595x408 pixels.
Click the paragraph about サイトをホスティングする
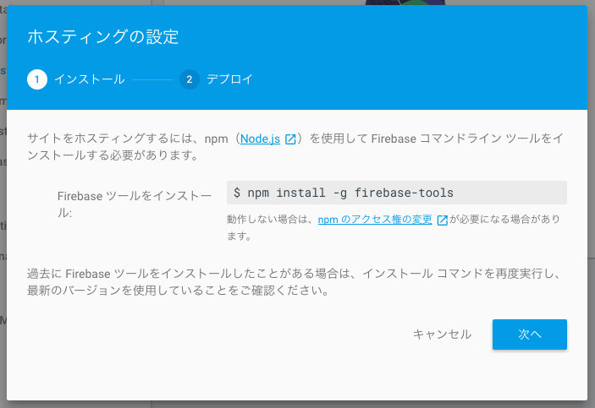(x=295, y=147)
